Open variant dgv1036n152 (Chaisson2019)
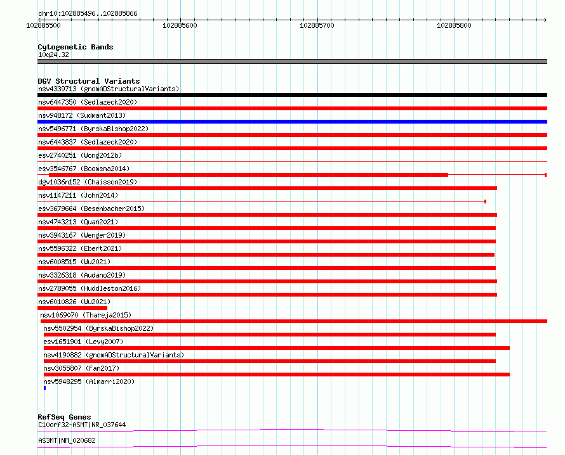The height and width of the screenshot is (455, 565). point(88,182)
